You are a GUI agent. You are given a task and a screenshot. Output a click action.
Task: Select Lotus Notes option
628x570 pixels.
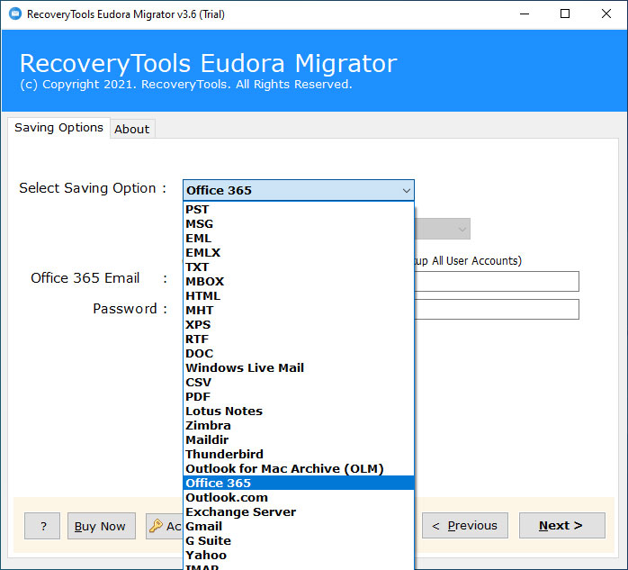click(299, 412)
